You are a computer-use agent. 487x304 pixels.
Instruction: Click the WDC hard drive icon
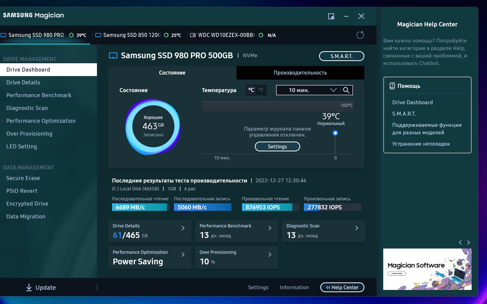click(x=193, y=35)
